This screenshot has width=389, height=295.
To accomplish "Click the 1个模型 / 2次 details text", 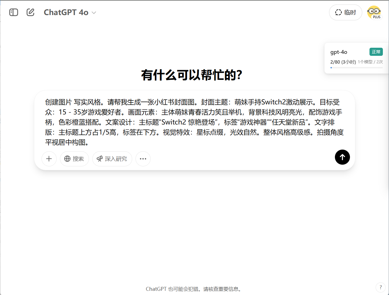I will [370, 62].
